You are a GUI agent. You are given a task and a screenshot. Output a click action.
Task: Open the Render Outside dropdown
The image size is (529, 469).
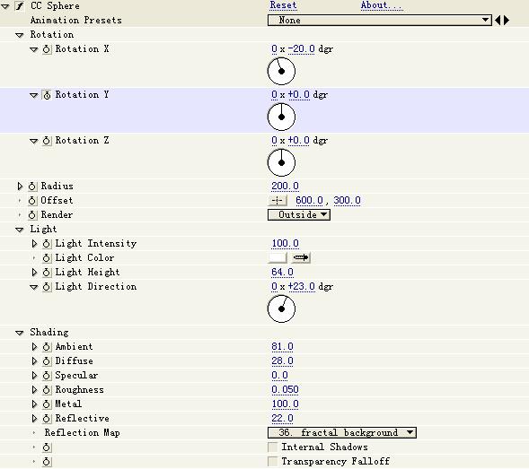(299, 215)
